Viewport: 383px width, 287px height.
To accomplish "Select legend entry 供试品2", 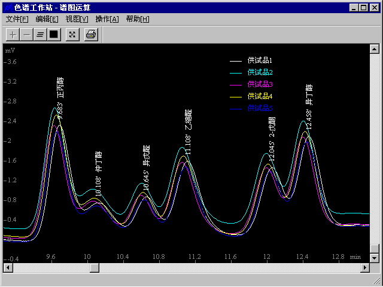I will (x=260, y=72).
